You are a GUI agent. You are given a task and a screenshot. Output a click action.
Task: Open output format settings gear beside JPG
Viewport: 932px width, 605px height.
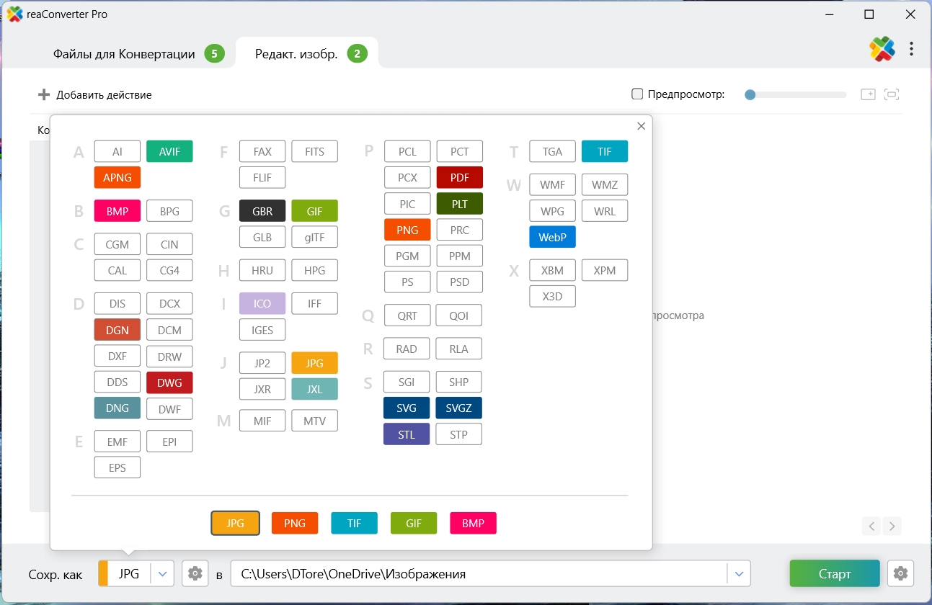pos(195,574)
